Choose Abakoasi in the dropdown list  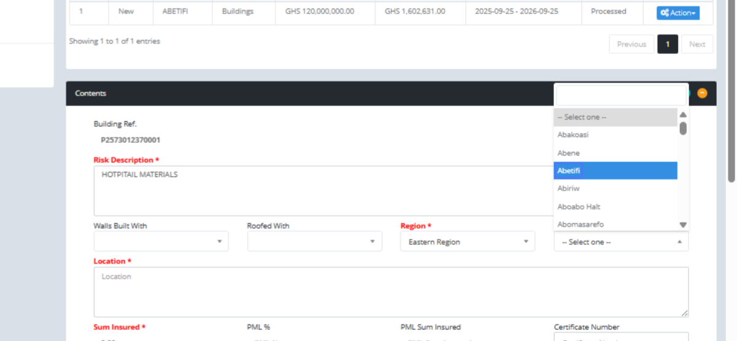[615, 135]
